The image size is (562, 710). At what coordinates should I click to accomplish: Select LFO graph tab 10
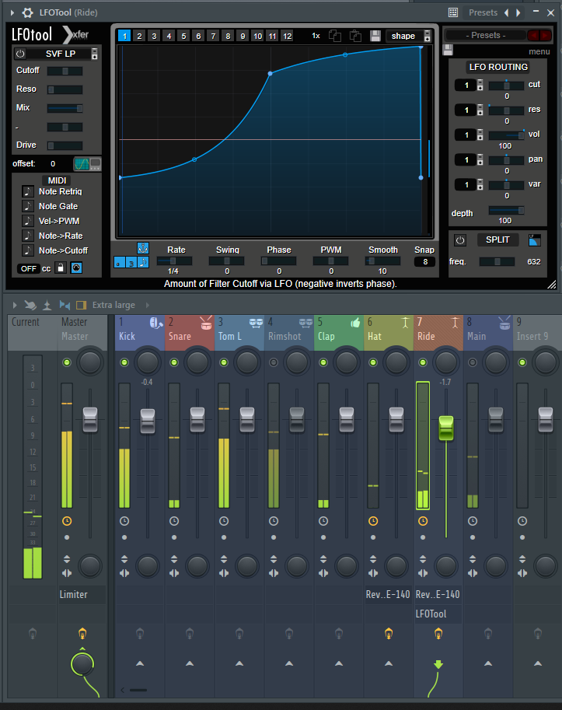(257, 36)
